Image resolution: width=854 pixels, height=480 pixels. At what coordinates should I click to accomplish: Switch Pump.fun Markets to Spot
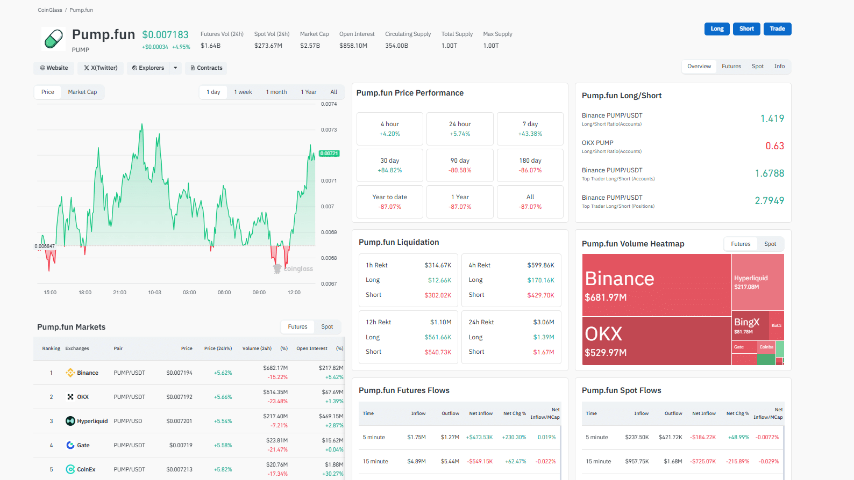(x=327, y=327)
